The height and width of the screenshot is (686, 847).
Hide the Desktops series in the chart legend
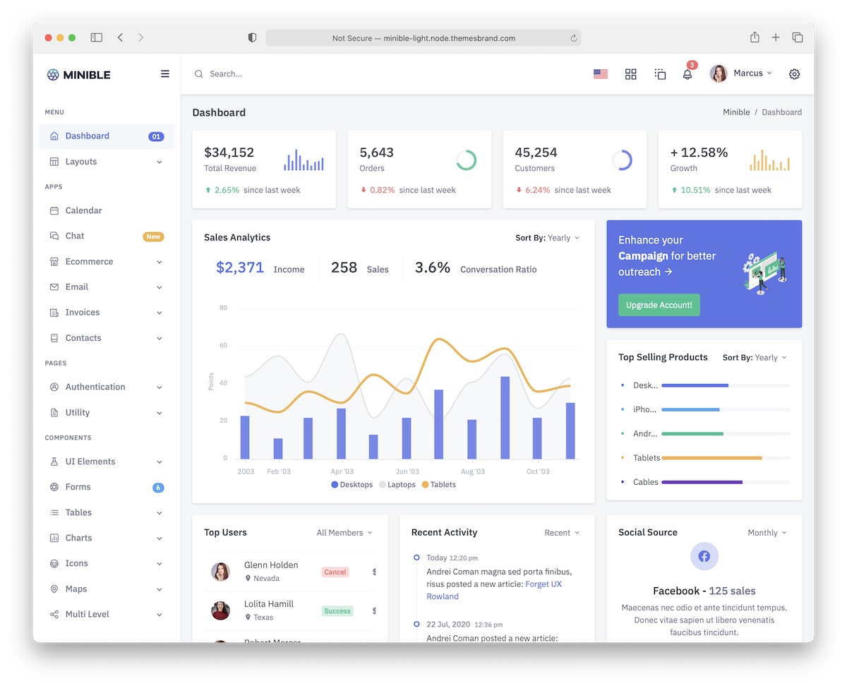[x=351, y=484]
